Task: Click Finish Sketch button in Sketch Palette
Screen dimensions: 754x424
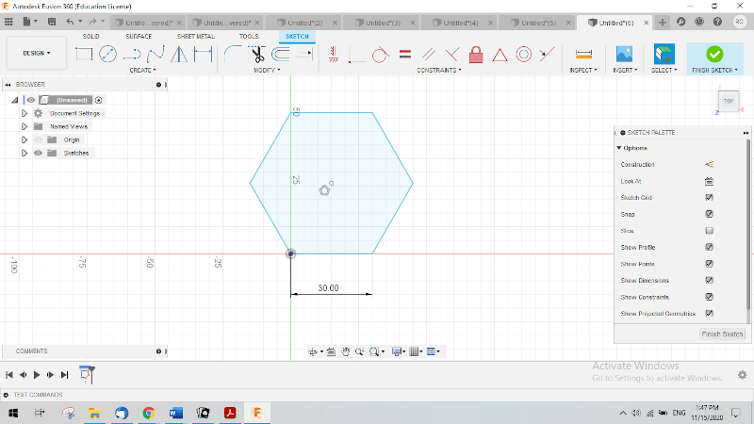Action: (x=722, y=334)
